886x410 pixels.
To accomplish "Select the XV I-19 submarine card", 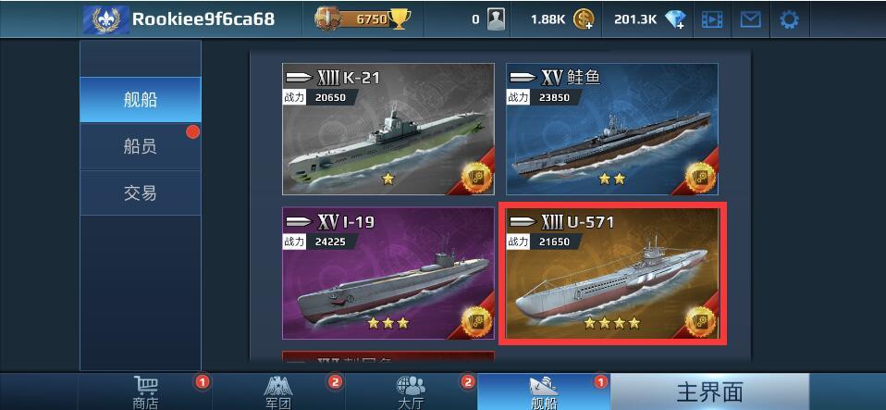I will point(388,273).
